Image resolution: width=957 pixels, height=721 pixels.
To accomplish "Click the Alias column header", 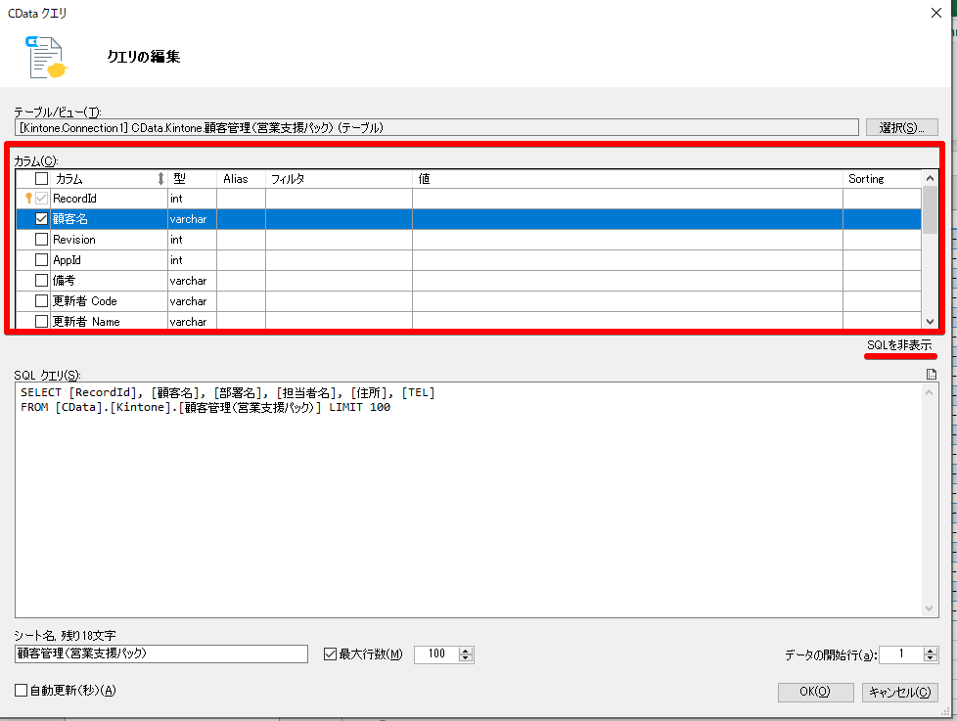I will [x=241, y=179].
